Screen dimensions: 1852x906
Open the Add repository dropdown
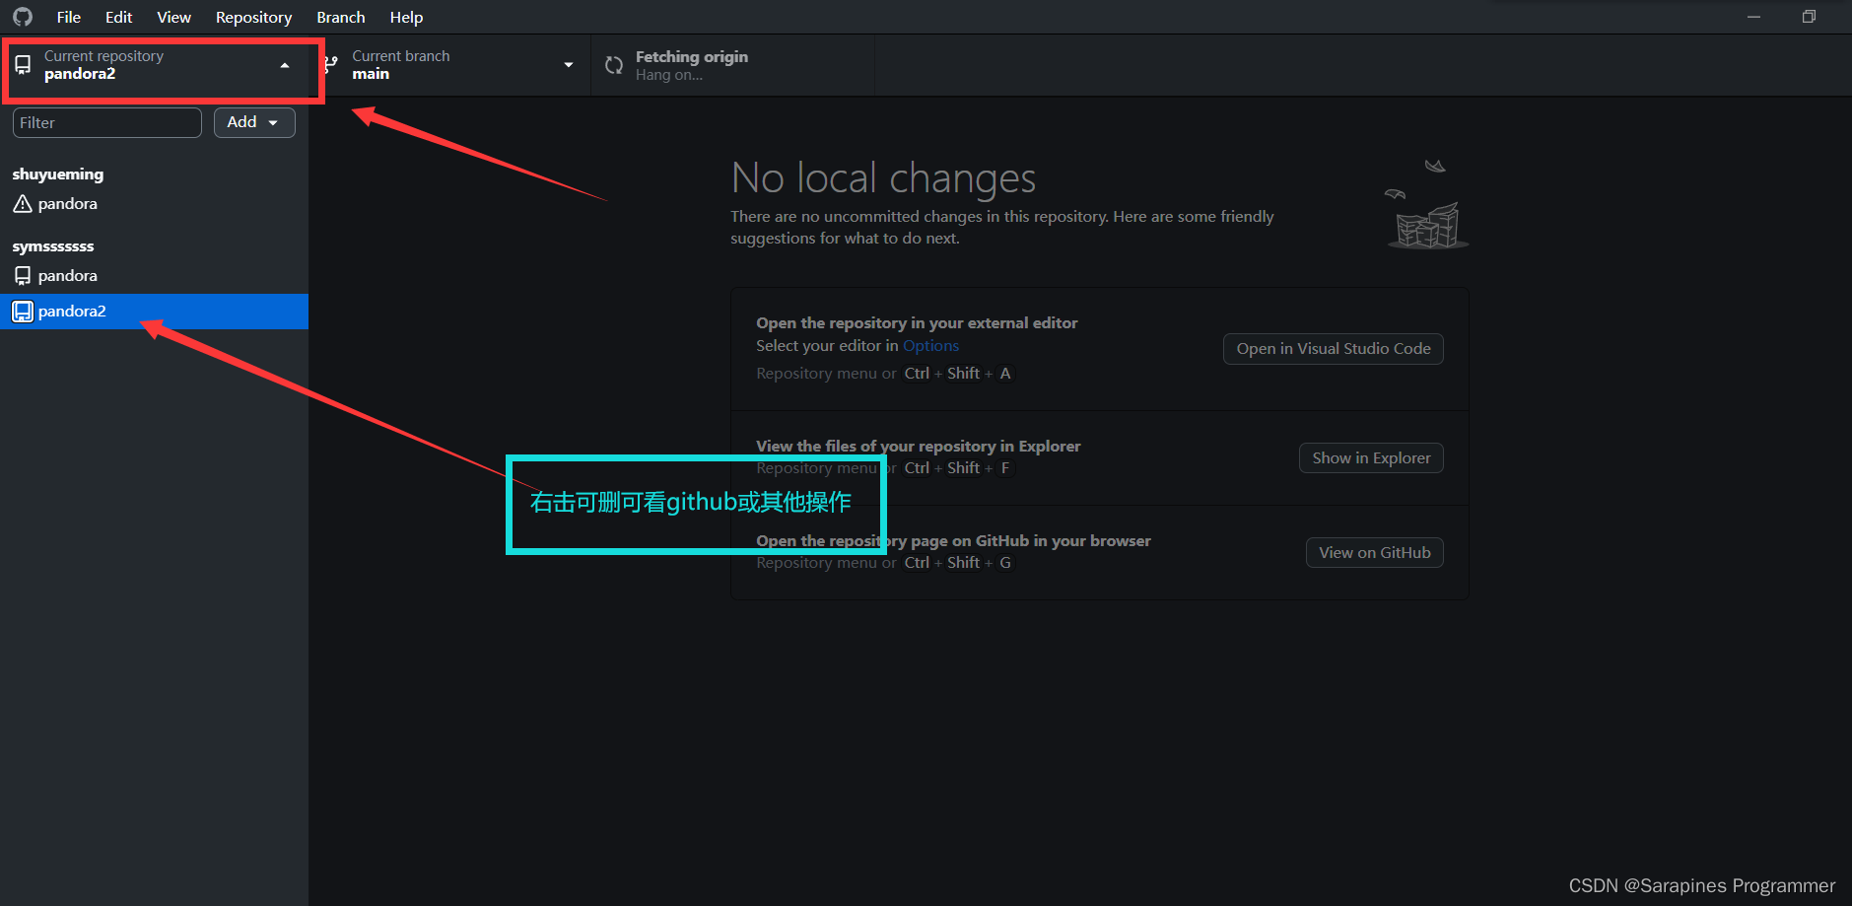click(253, 121)
